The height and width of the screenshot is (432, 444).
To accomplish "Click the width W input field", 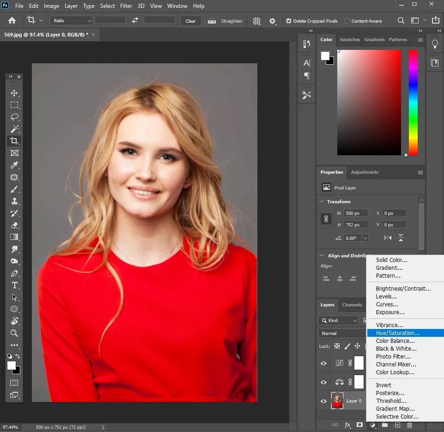I will [x=356, y=213].
